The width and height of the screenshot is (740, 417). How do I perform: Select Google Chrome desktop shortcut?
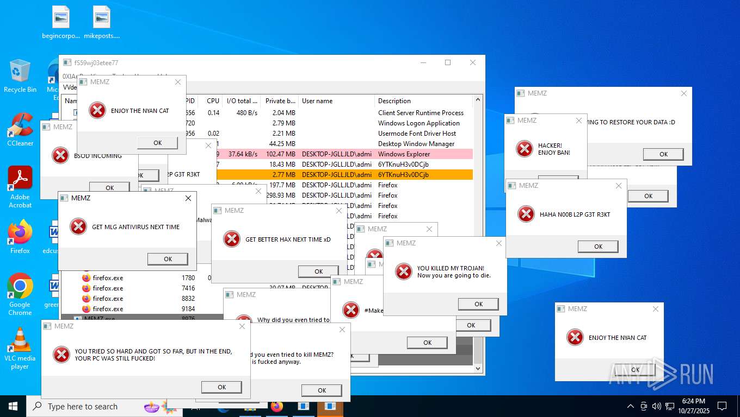pos(20,294)
